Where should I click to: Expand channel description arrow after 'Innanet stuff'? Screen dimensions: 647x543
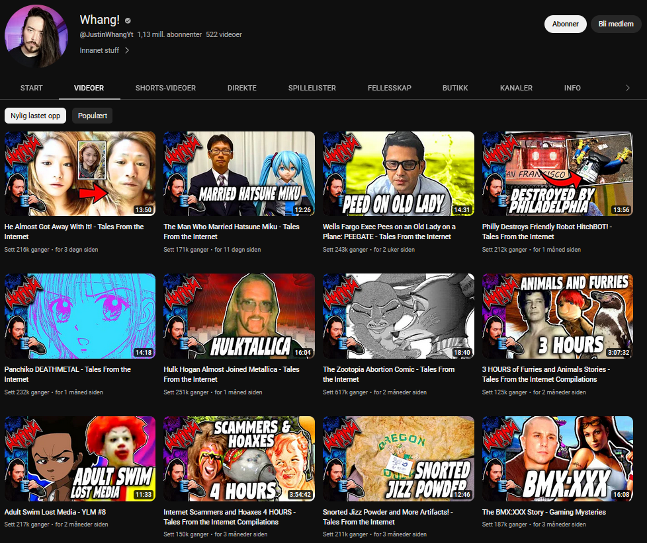click(127, 50)
